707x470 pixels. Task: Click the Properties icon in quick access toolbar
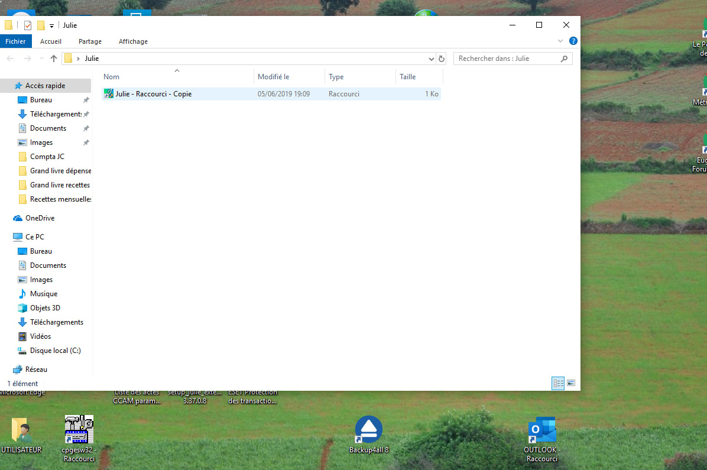(28, 25)
